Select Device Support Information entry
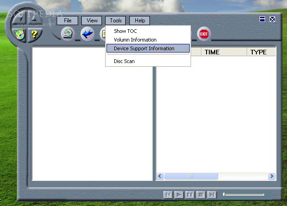Screen dimensions: 287x206 tap(148, 48)
